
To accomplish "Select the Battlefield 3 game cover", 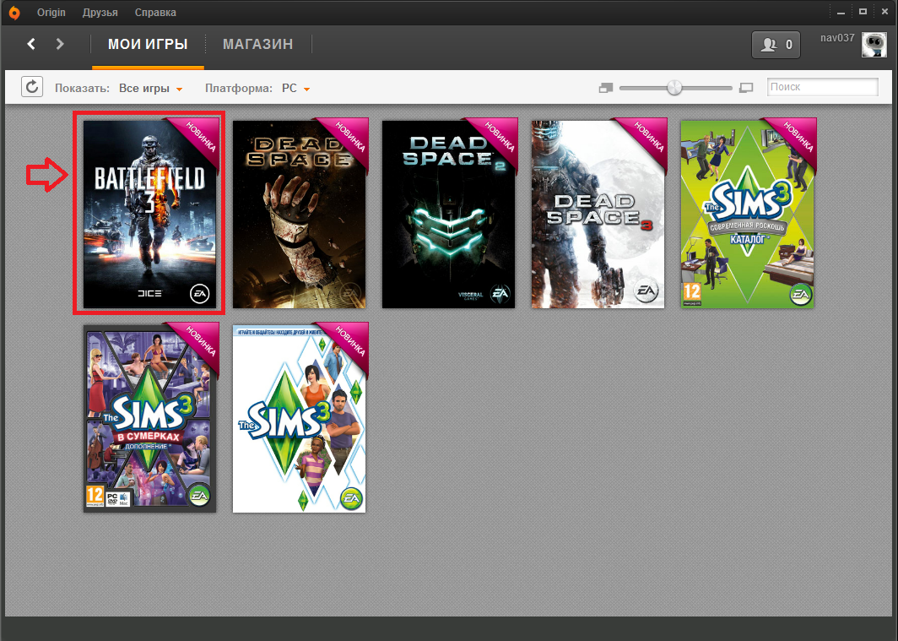I will pos(150,214).
